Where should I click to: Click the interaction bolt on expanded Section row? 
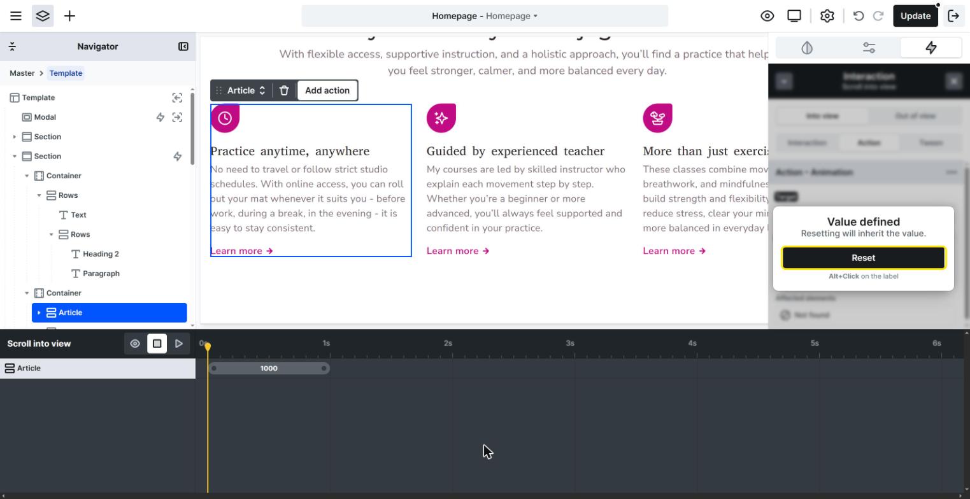coord(177,157)
